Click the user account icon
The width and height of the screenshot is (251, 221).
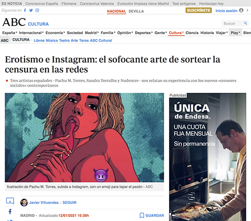241,11
